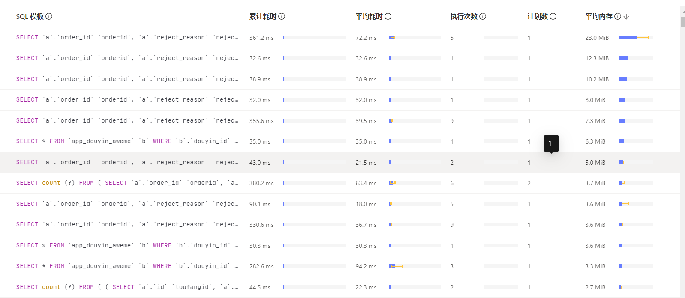
Task: Open the toufangid SELECT count statement
Action: (127, 287)
